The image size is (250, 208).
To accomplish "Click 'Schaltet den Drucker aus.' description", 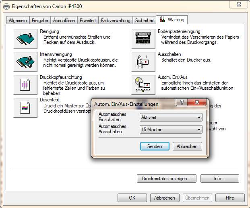I will point(186,60).
